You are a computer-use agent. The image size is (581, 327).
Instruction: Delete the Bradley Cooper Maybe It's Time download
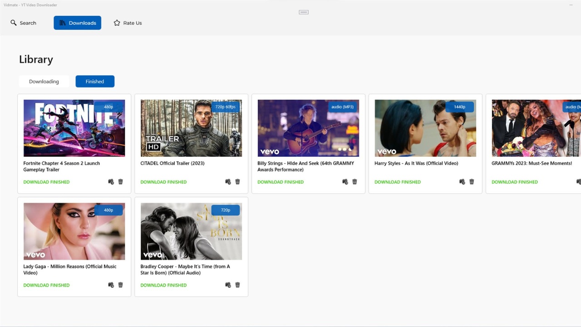tap(237, 285)
